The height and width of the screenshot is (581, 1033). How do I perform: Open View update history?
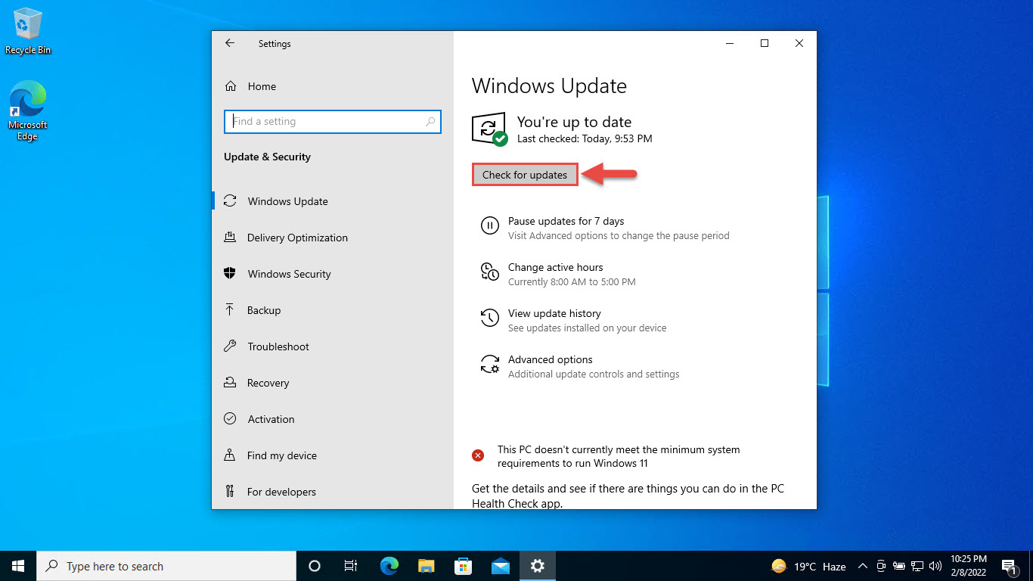pos(554,313)
